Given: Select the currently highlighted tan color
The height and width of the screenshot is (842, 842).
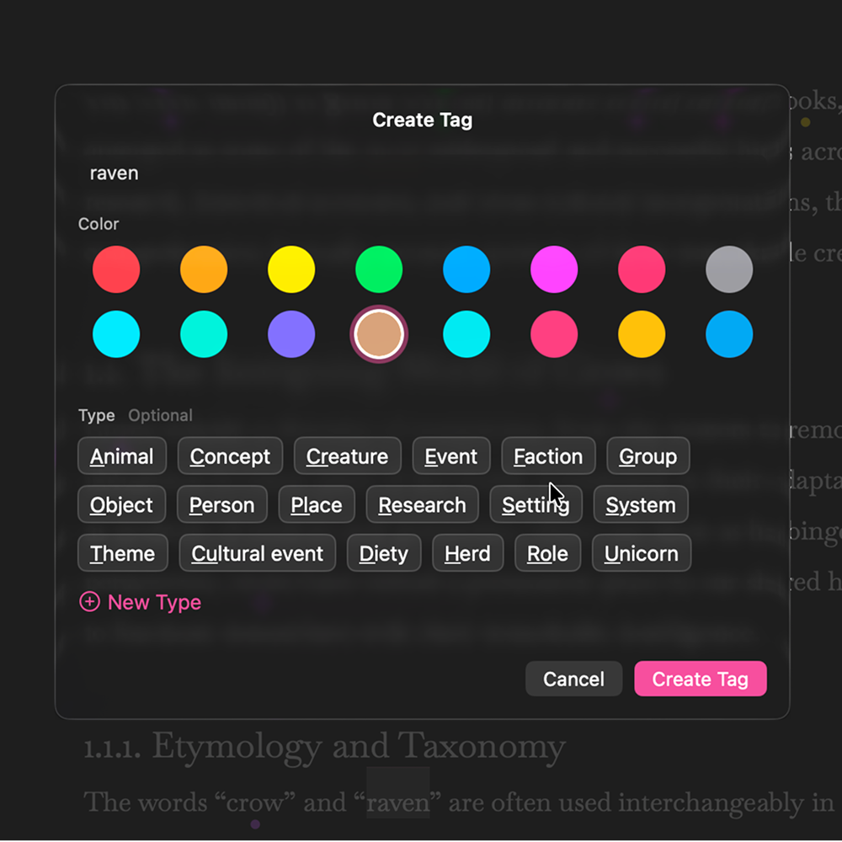Looking at the screenshot, I should click(379, 333).
